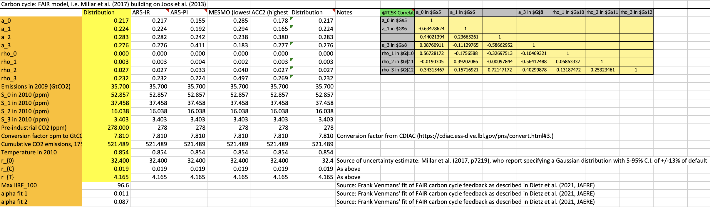Select the green @RISK Correlation cell
The height and width of the screenshot is (207, 710).
[397, 13]
